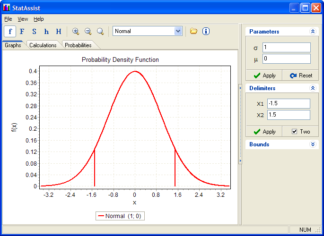Show the survival function (S) graph
324x236 pixels.
(34, 32)
